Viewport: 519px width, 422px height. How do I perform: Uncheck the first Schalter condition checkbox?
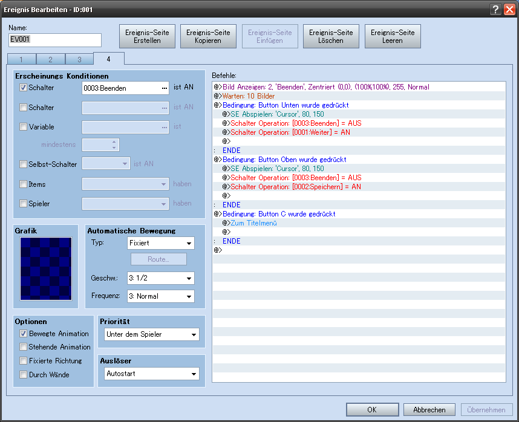(x=24, y=88)
